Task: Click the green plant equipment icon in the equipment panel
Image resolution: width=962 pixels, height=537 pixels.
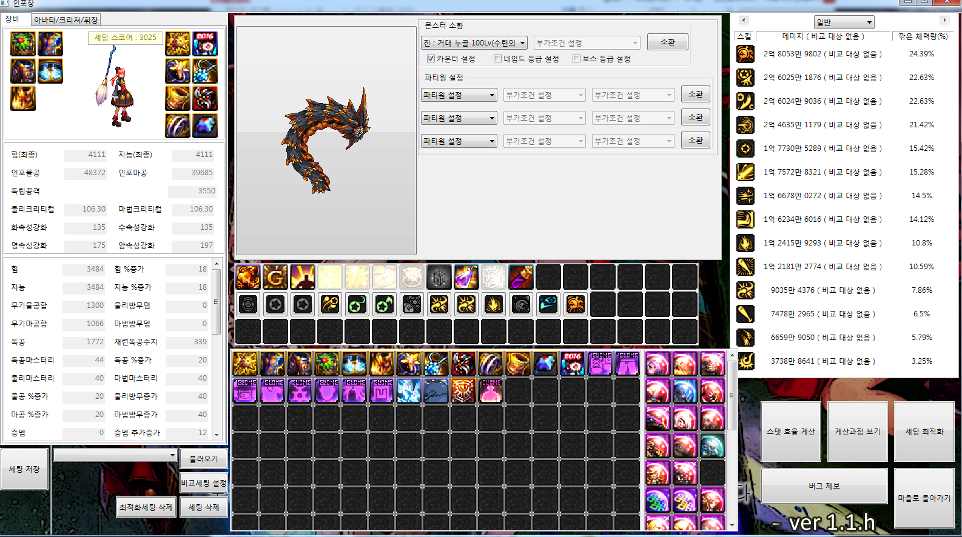Action: [23, 44]
